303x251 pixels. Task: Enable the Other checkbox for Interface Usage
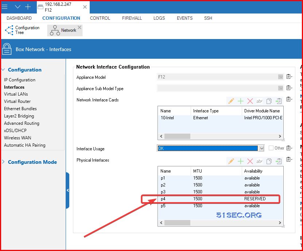[271, 148]
